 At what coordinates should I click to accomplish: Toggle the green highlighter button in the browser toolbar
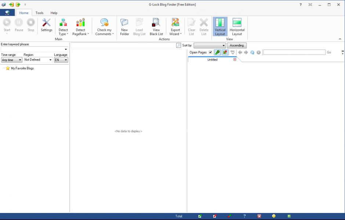217,53
